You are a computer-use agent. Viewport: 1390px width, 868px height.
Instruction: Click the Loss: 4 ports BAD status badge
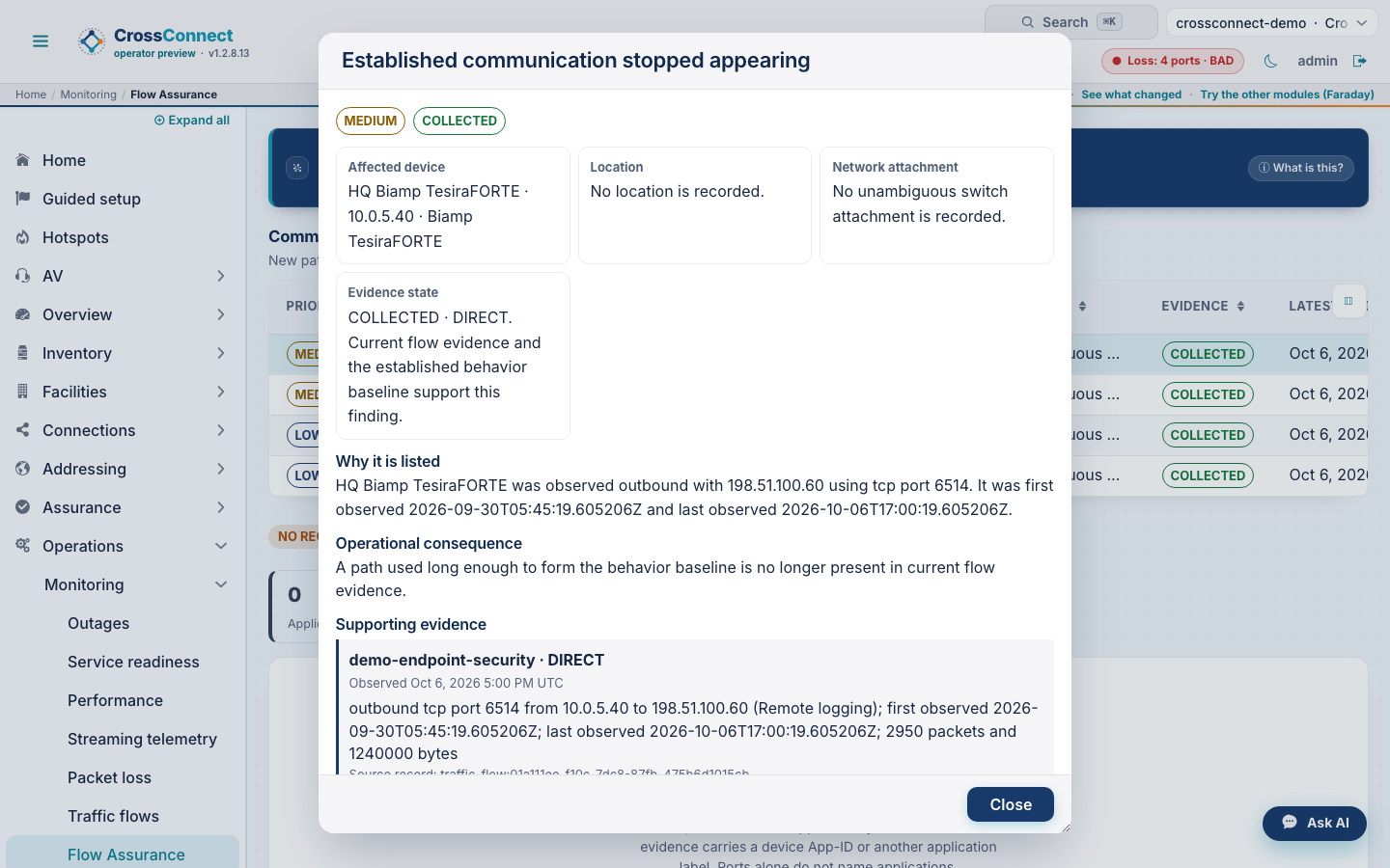[1172, 61]
